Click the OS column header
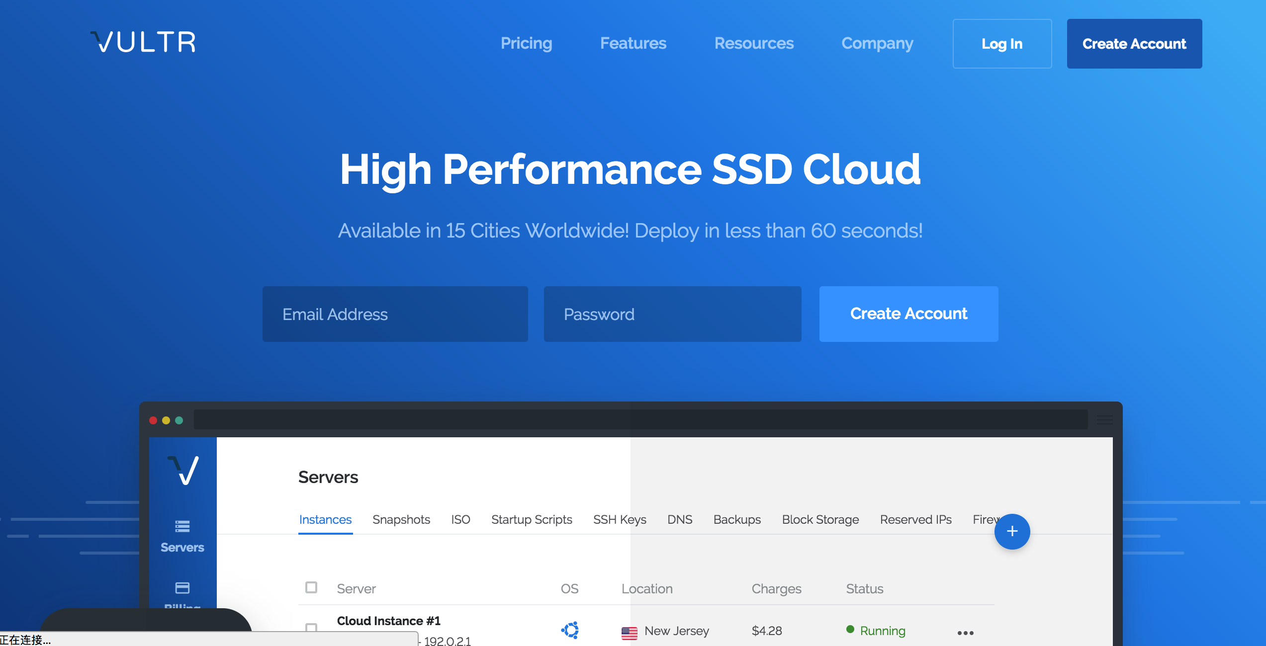Image resolution: width=1266 pixels, height=646 pixels. pos(569,589)
